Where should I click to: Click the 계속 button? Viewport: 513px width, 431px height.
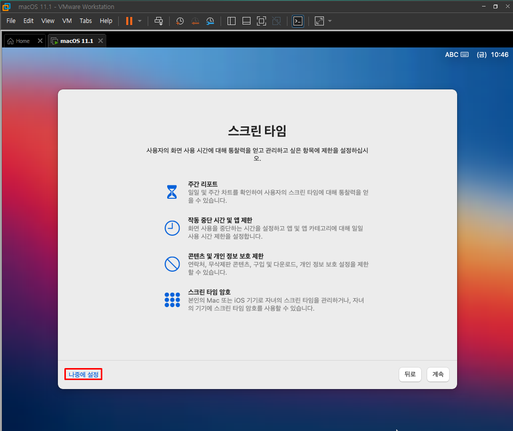pyautogui.click(x=438, y=374)
